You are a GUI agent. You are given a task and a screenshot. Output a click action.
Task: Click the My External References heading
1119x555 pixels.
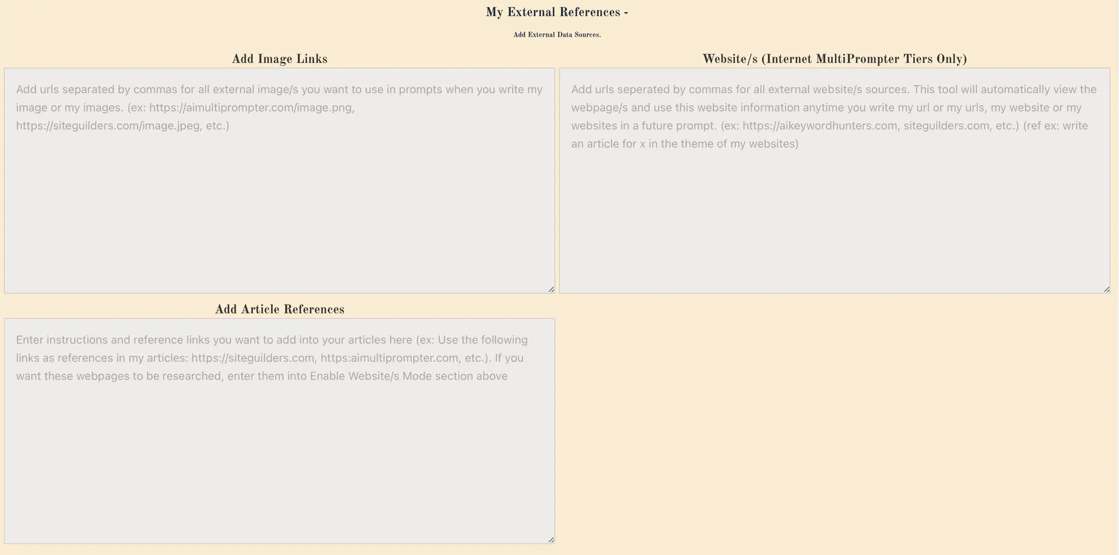(557, 12)
